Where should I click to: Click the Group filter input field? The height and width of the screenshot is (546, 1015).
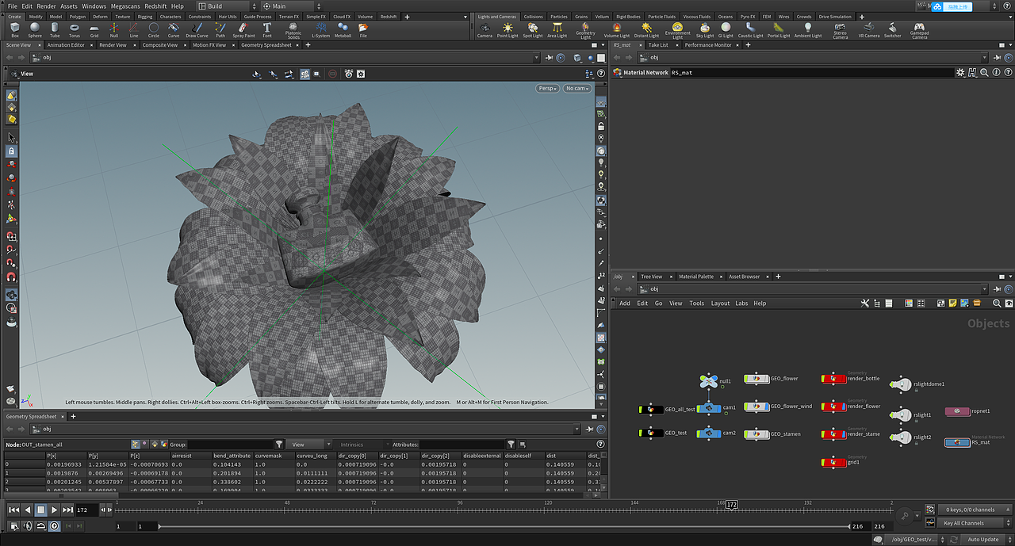coord(230,445)
